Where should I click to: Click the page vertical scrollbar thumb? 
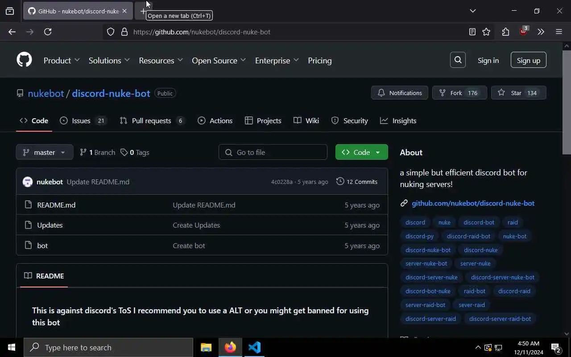(567, 103)
